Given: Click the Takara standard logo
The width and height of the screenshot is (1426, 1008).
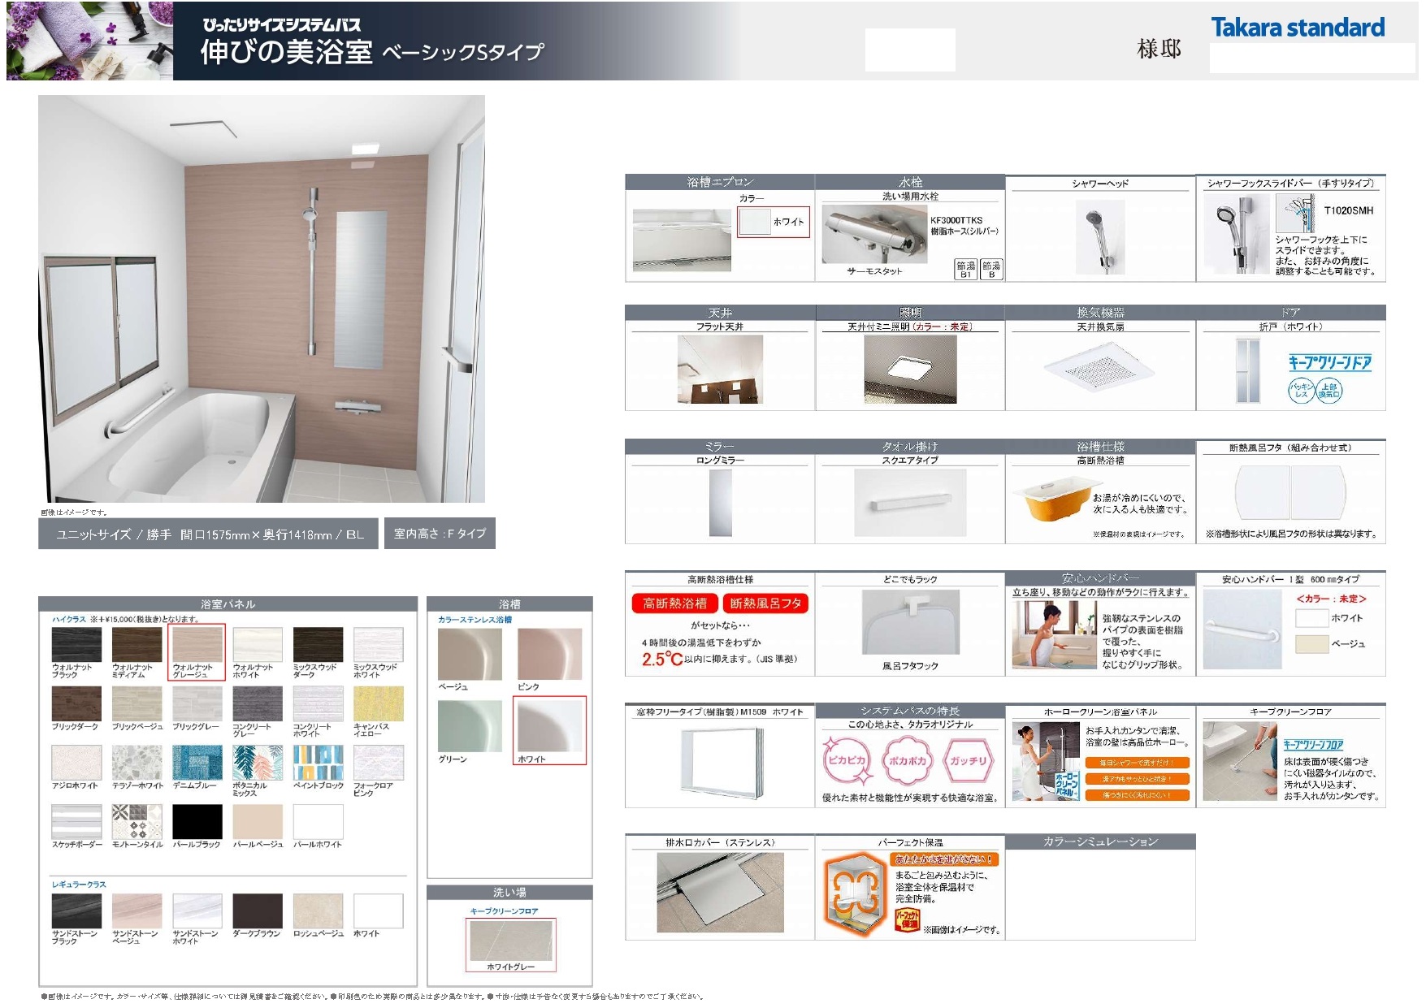Looking at the screenshot, I should click(x=1298, y=28).
